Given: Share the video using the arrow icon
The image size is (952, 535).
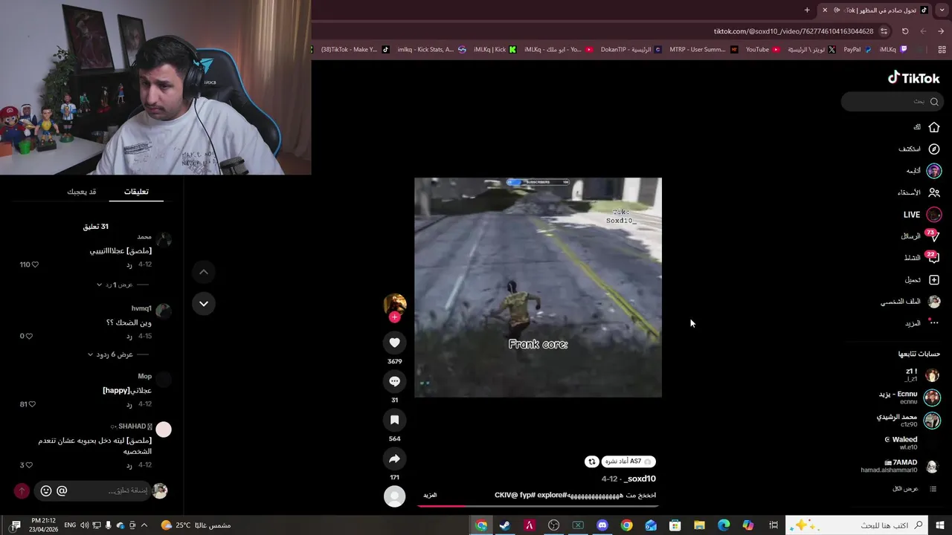Looking at the screenshot, I should [394, 458].
